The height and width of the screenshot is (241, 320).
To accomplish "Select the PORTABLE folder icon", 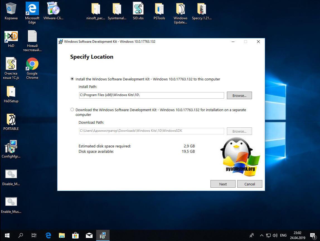I will coord(11,122).
